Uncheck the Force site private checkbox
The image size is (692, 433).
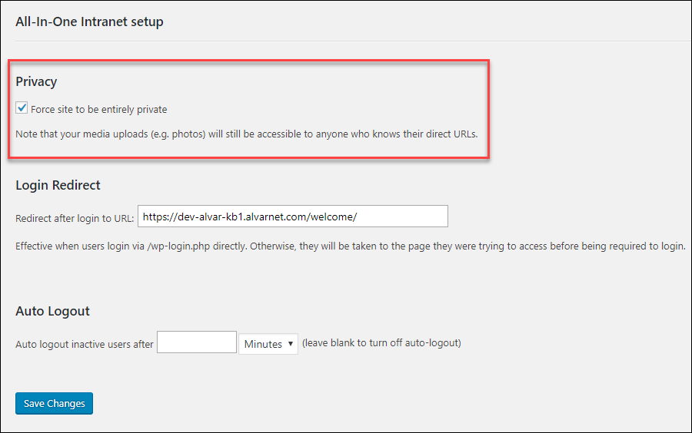coord(22,108)
